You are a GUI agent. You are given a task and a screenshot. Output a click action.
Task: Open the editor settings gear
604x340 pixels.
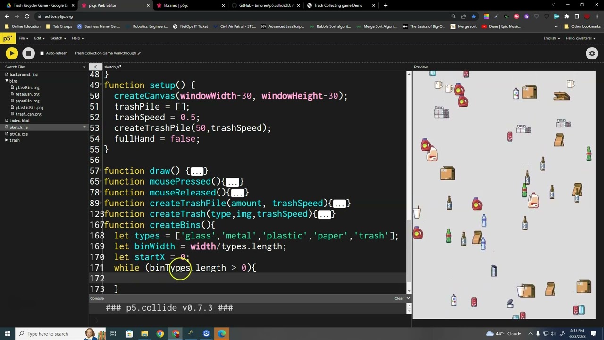point(592,53)
